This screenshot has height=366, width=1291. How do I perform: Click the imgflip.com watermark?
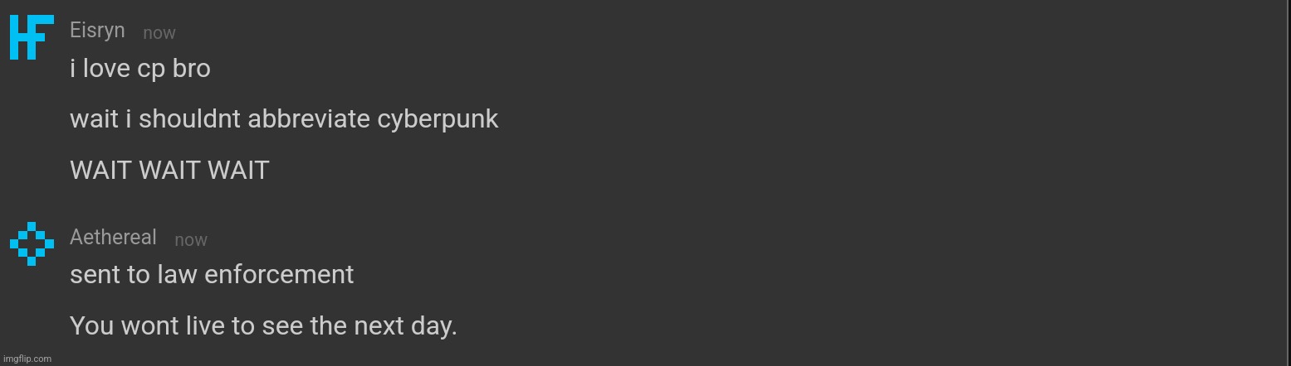27,359
